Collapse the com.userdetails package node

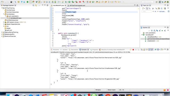coord(6,16)
